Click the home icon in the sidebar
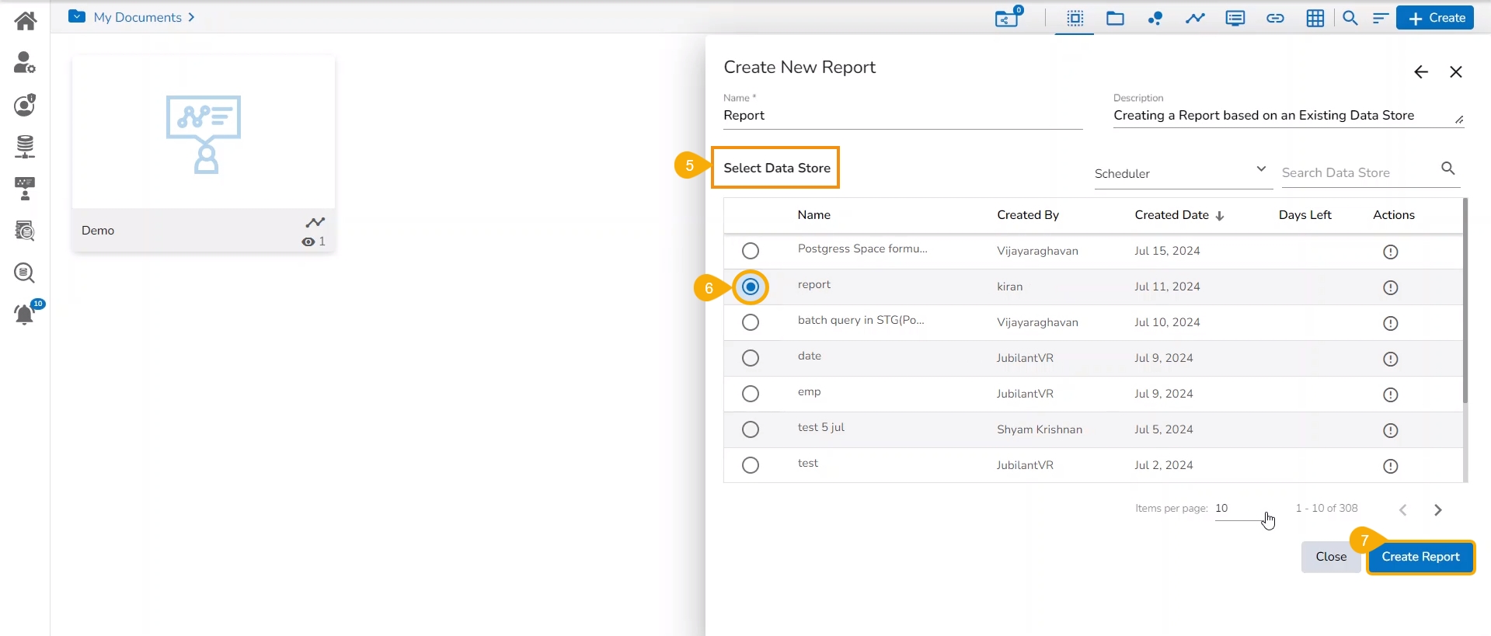This screenshot has width=1491, height=636. click(25, 21)
